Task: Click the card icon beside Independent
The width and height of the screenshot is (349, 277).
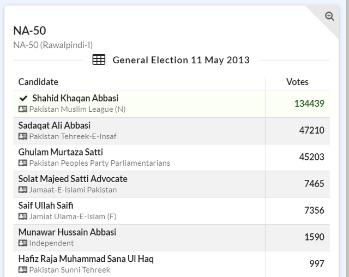Action: pos(23,243)
